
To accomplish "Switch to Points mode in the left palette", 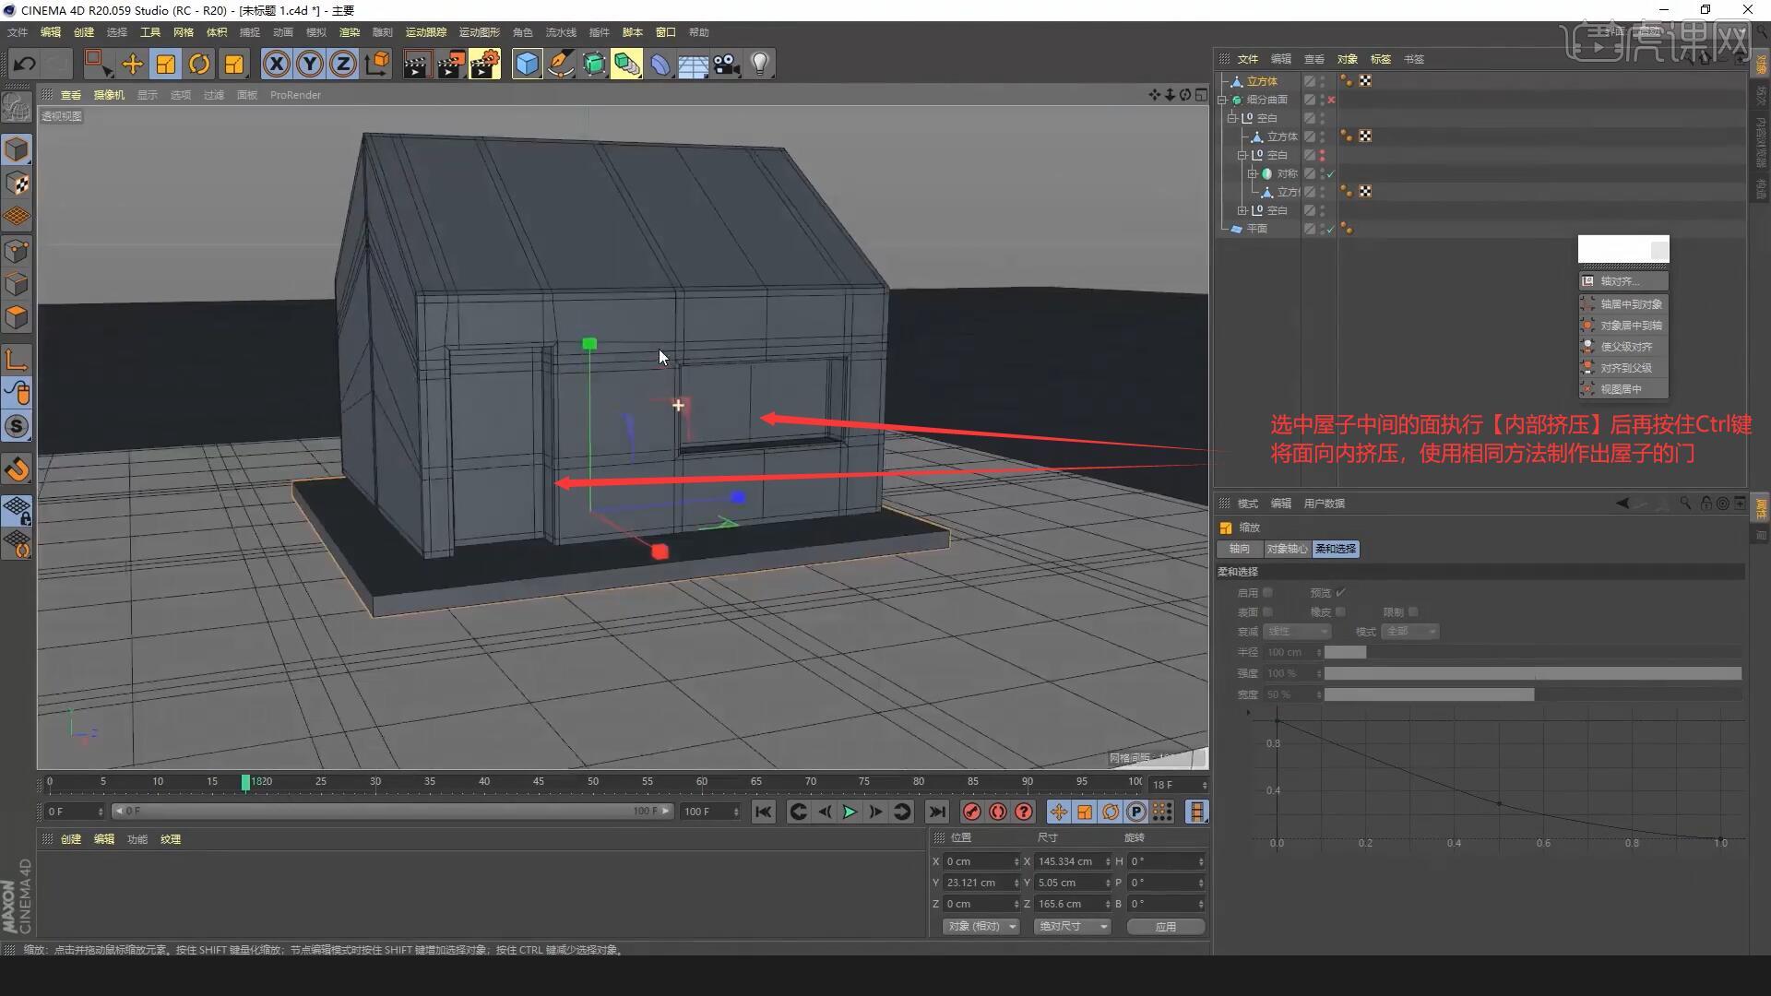I will pyautogui.click(x=17, y=250).
